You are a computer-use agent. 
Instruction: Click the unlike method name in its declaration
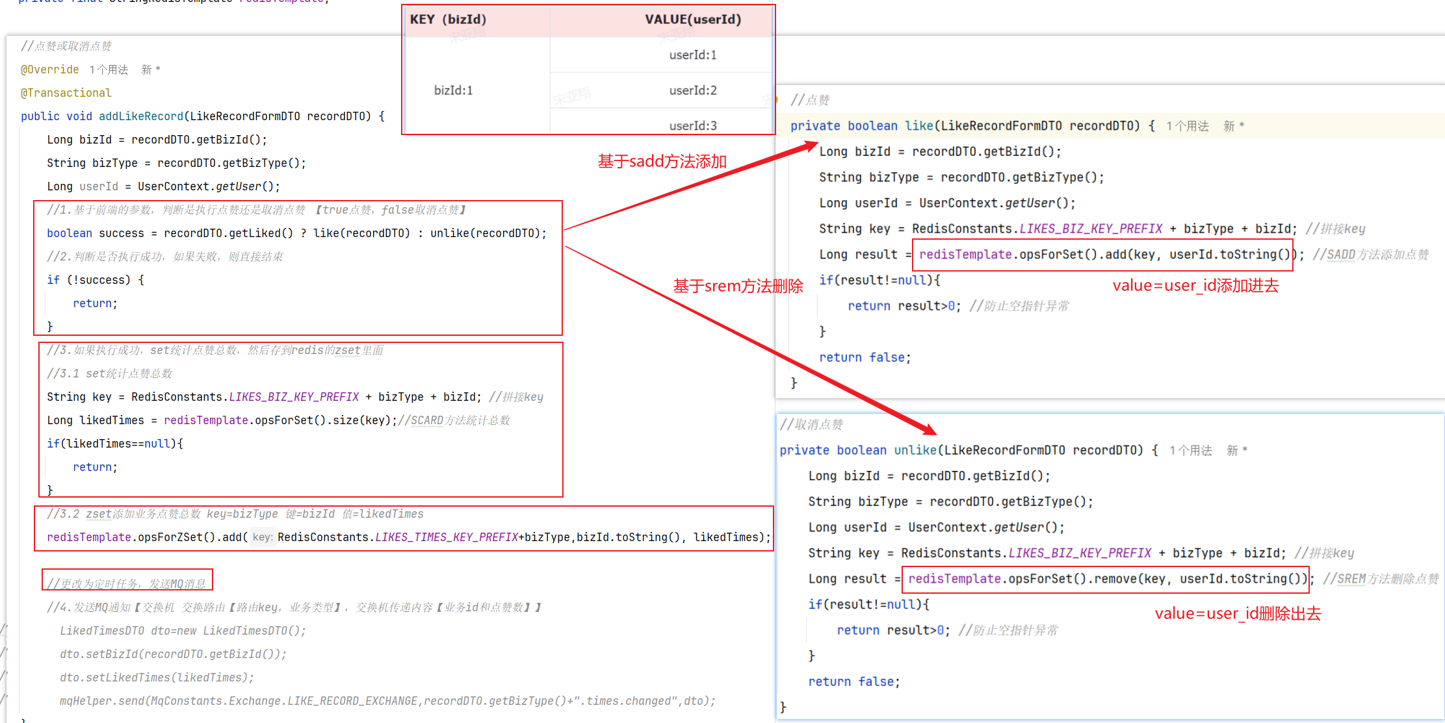(x=915, y=450)
